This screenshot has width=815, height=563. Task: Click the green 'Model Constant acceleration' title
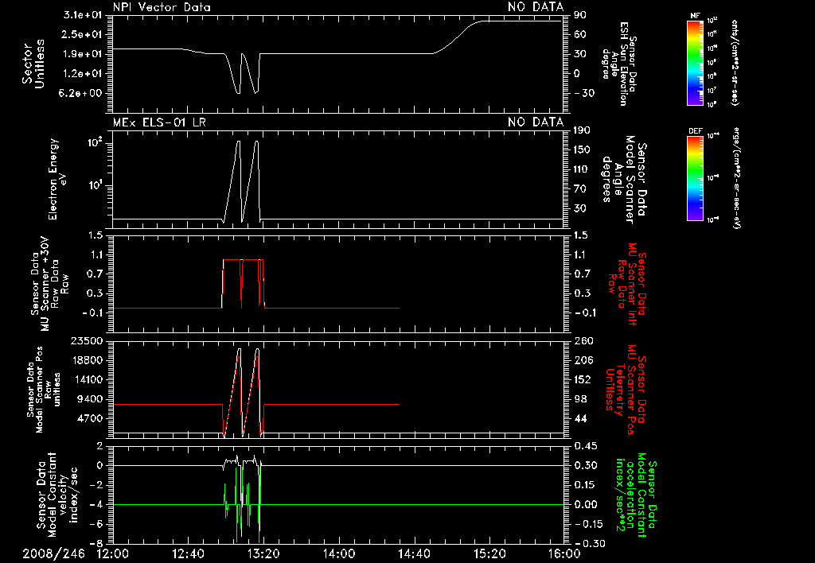[x=635, y=495]
